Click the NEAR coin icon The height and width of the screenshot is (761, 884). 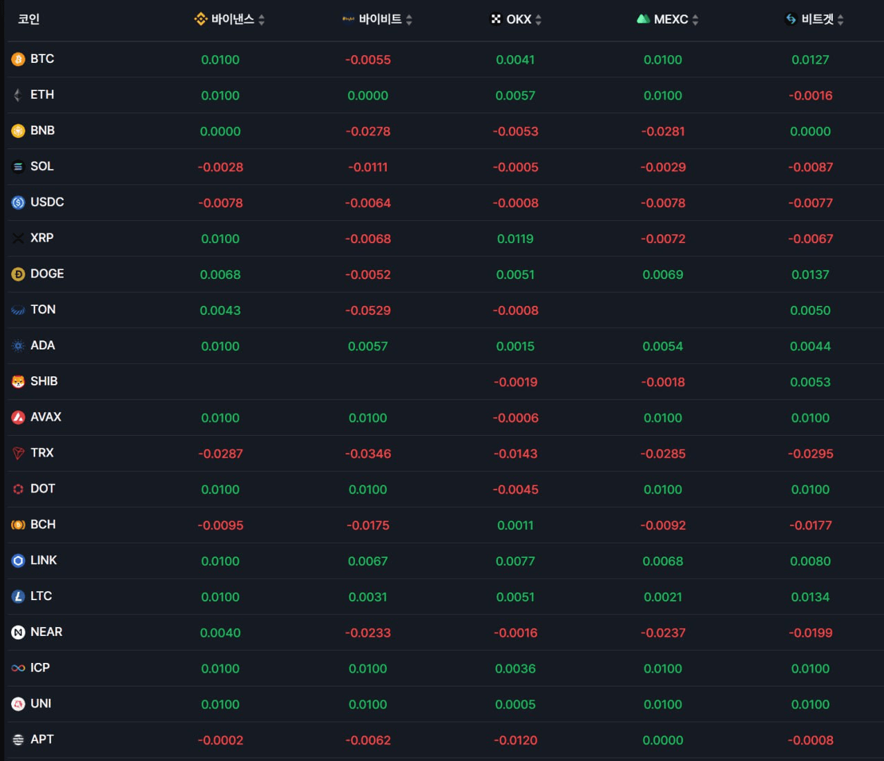pos(18,633)
